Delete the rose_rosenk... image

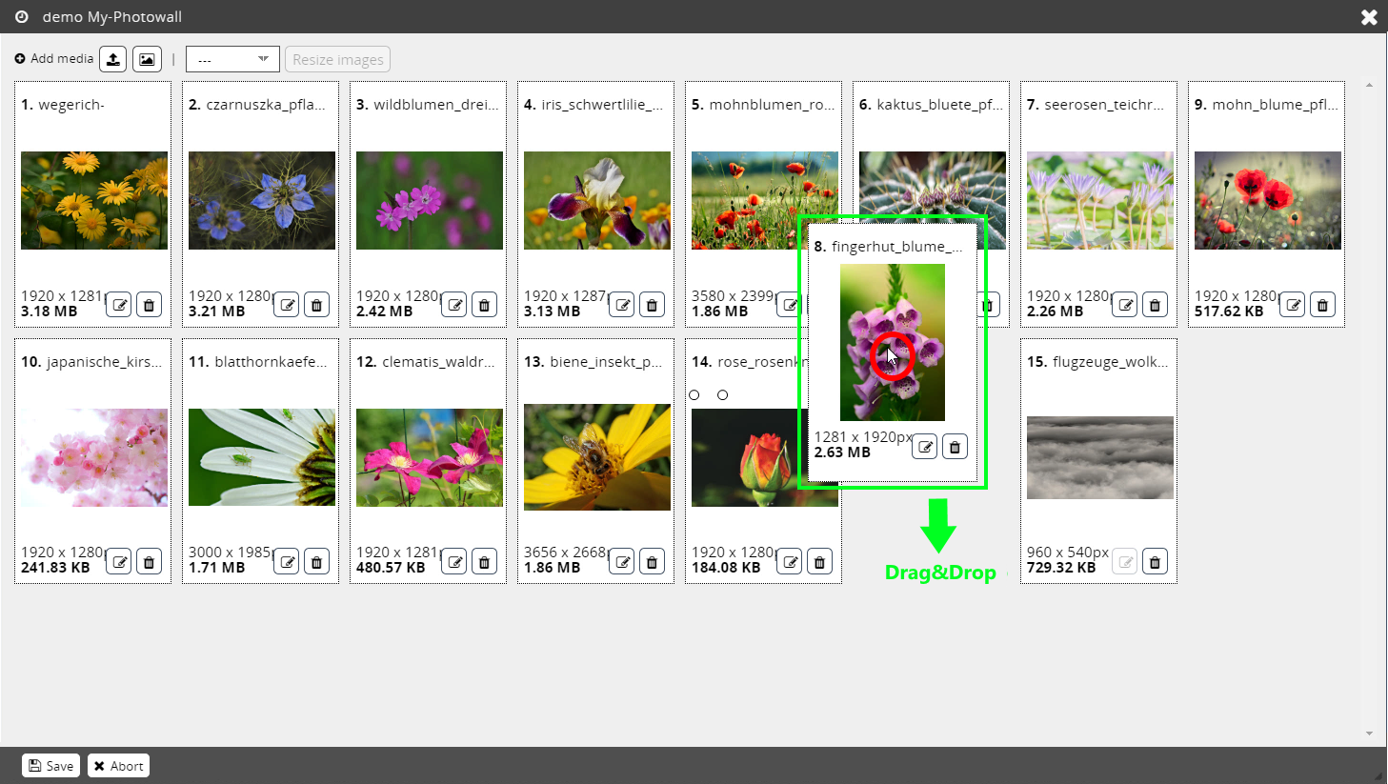(819, 562)
